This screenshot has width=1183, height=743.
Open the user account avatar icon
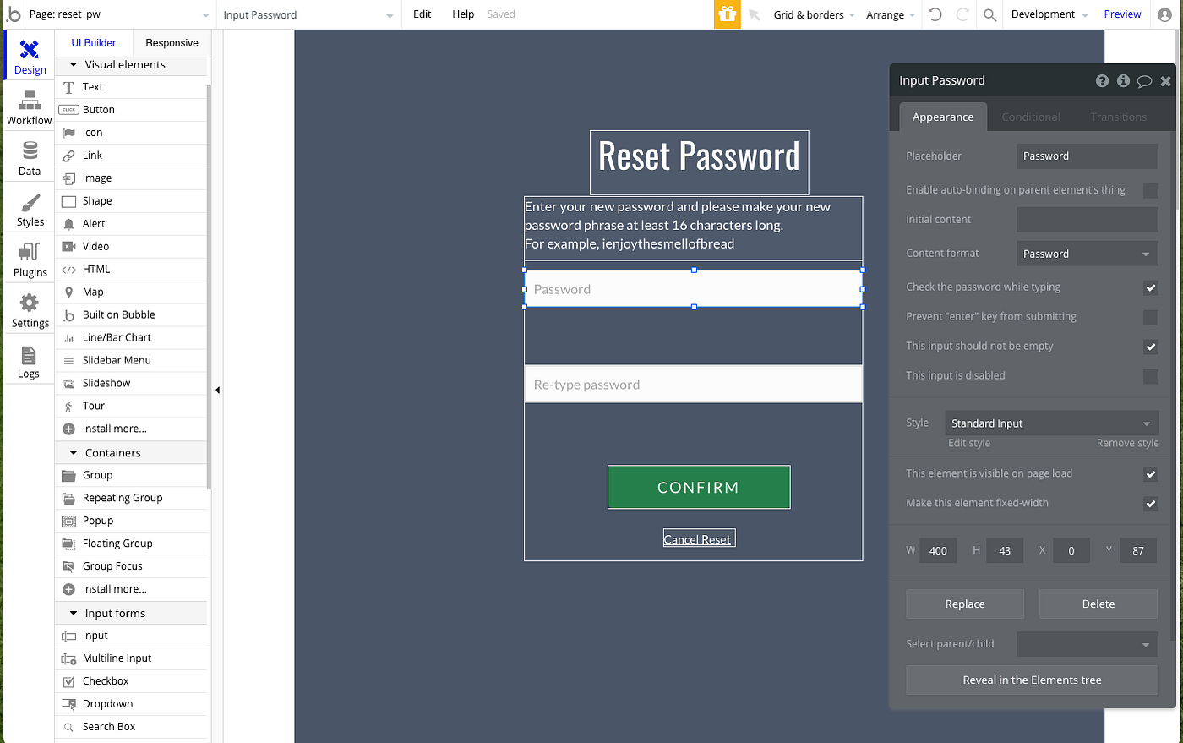(x=1164, y=14)
